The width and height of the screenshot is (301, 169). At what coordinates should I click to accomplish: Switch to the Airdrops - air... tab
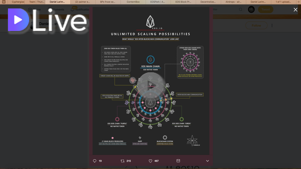coord(233,2)
